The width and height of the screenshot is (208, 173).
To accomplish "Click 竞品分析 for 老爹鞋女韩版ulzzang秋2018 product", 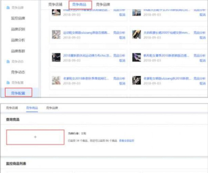I will pyautogui.click(x=199, y=78).
